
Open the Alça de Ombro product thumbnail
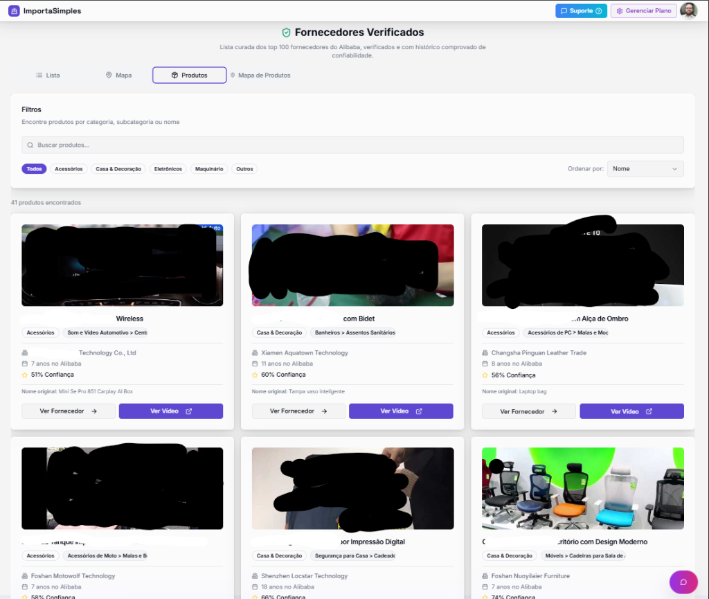(x=583, y=265)
